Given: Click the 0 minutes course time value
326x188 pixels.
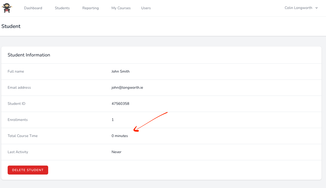Looking at the screenshot, I should tap(120, 136).
